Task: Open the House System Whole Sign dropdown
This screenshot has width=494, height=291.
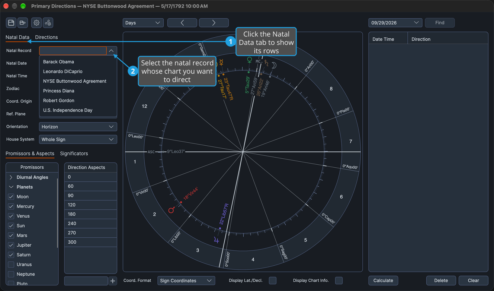Action: pyautogui.click(x=78, y=139)
